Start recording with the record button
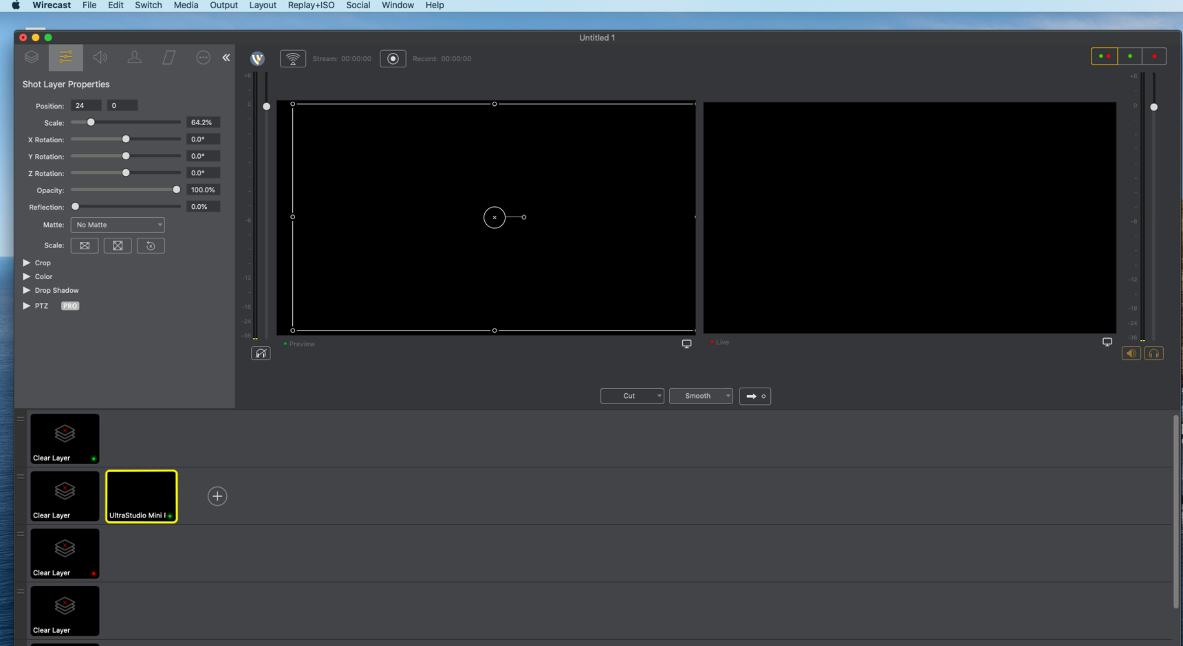This screenshot has width=1183, height=646. tap(393, 58)
